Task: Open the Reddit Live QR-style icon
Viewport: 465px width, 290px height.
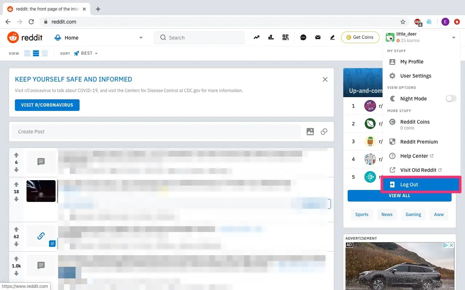Action: coord(286,37)
